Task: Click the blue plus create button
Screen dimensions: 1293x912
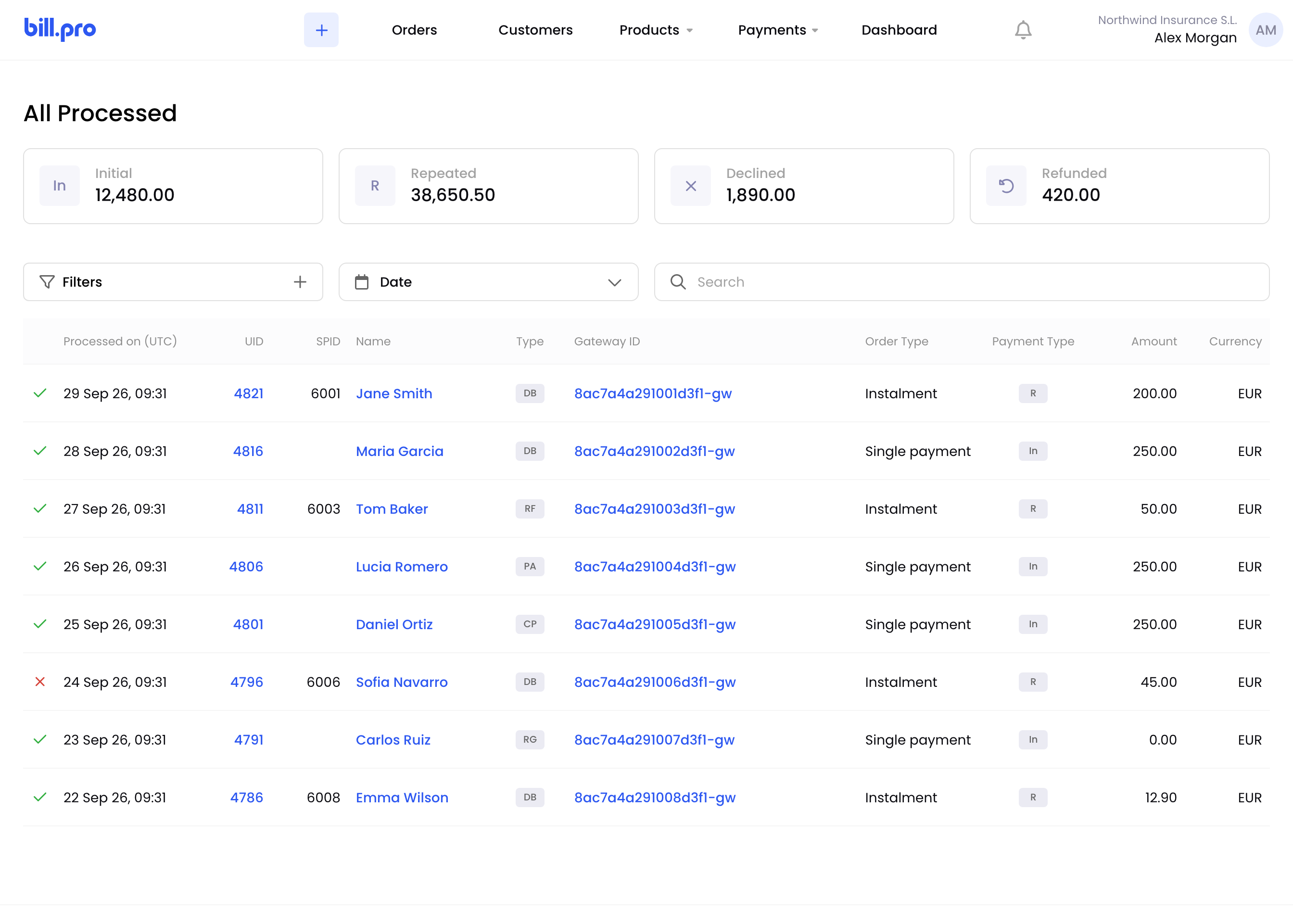Action: click(321, 30)
